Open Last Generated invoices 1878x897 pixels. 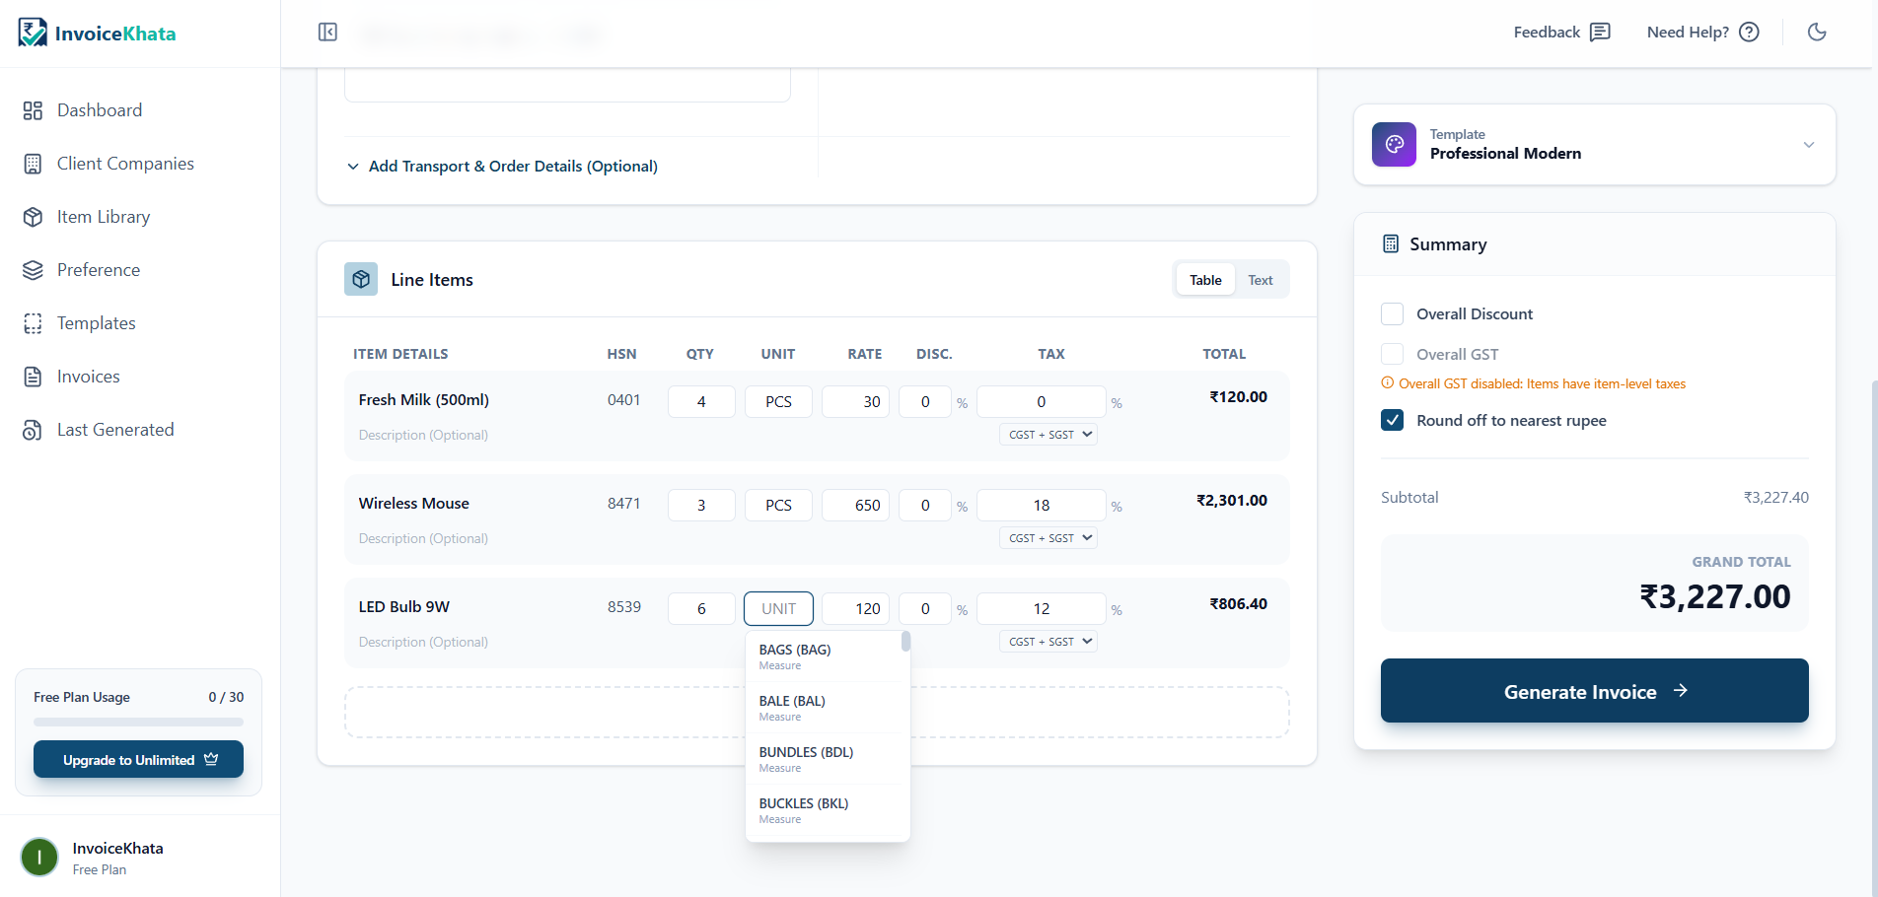pyautogui.click(x=115, y=429)
